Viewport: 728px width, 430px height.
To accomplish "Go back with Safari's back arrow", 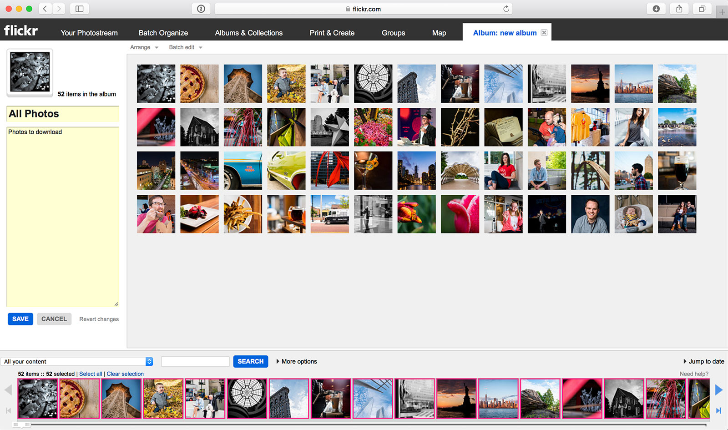I will point(45,9).
